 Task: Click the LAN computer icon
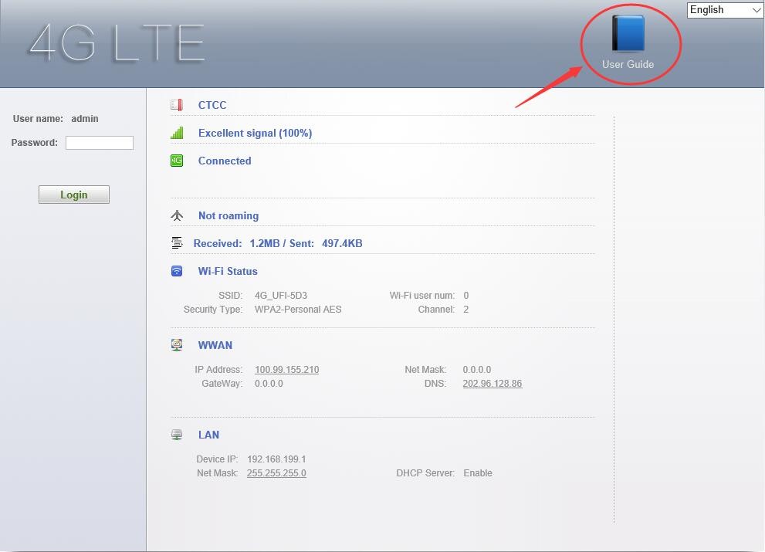[177, 435]
